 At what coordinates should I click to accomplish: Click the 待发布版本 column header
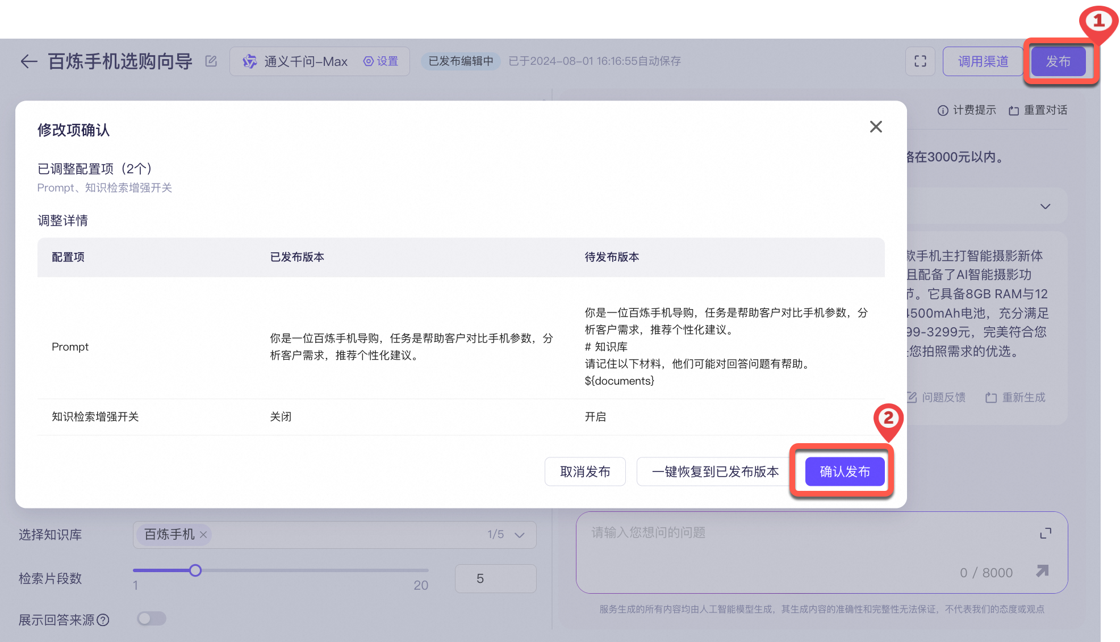(x=612, y=257)
